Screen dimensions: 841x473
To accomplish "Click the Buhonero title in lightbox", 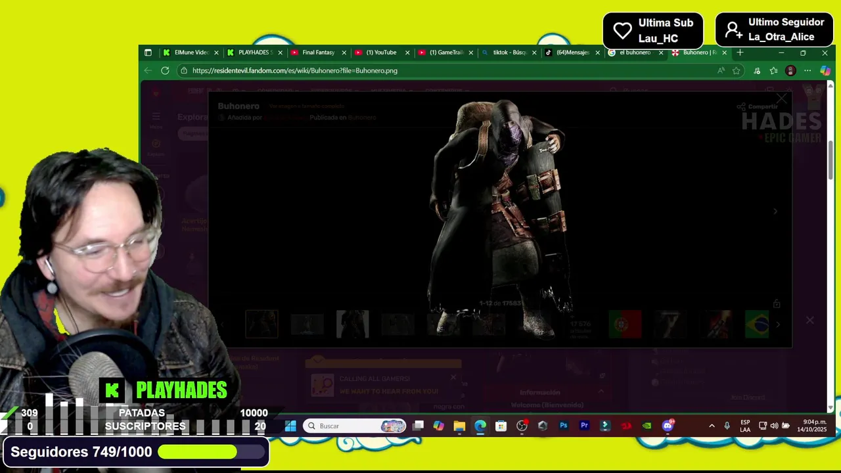I will [x=239, y=106].
